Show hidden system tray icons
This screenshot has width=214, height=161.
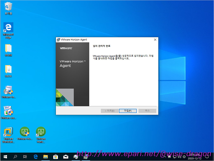point(165,157)
